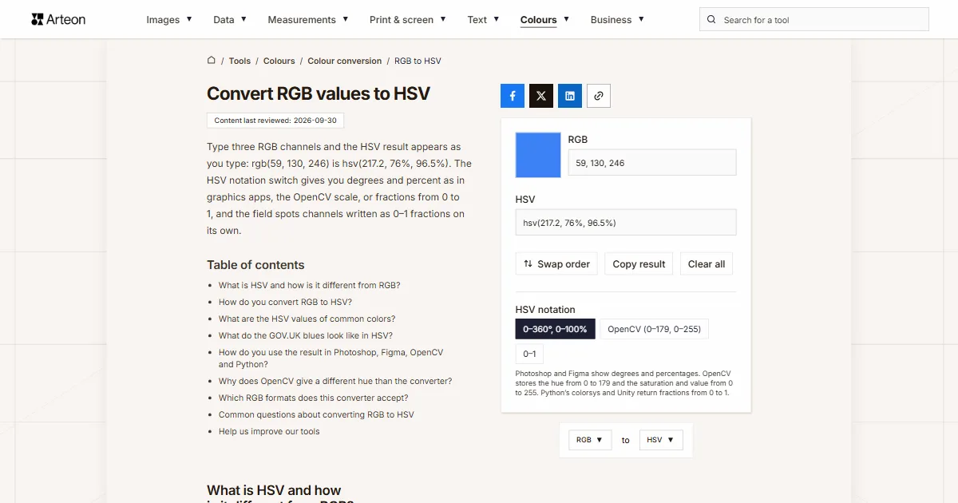Click the HSV result field

pyautogui.click(x=626, y=223)
